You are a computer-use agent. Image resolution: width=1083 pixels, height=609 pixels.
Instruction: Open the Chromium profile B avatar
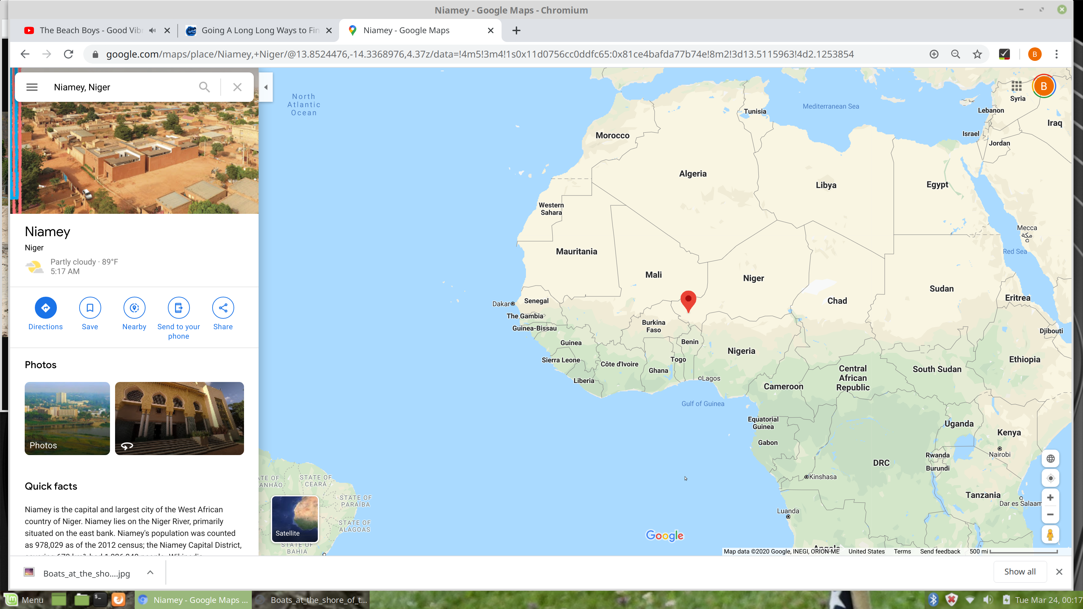click(x=1035, y=54)
